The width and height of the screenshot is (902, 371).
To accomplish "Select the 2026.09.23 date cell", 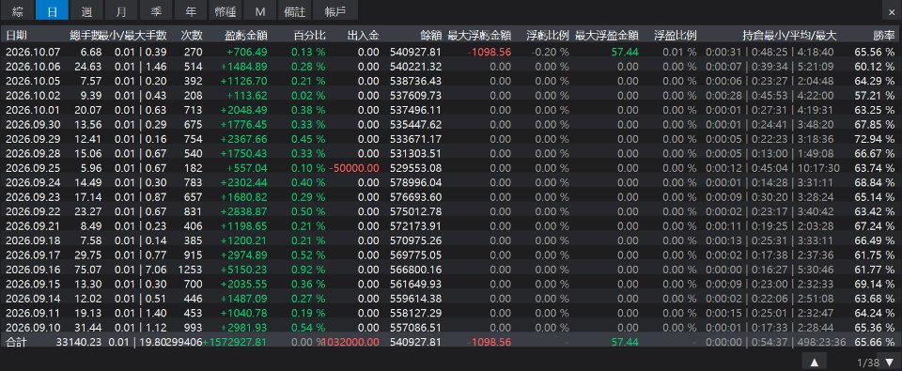I will [34, 197].
